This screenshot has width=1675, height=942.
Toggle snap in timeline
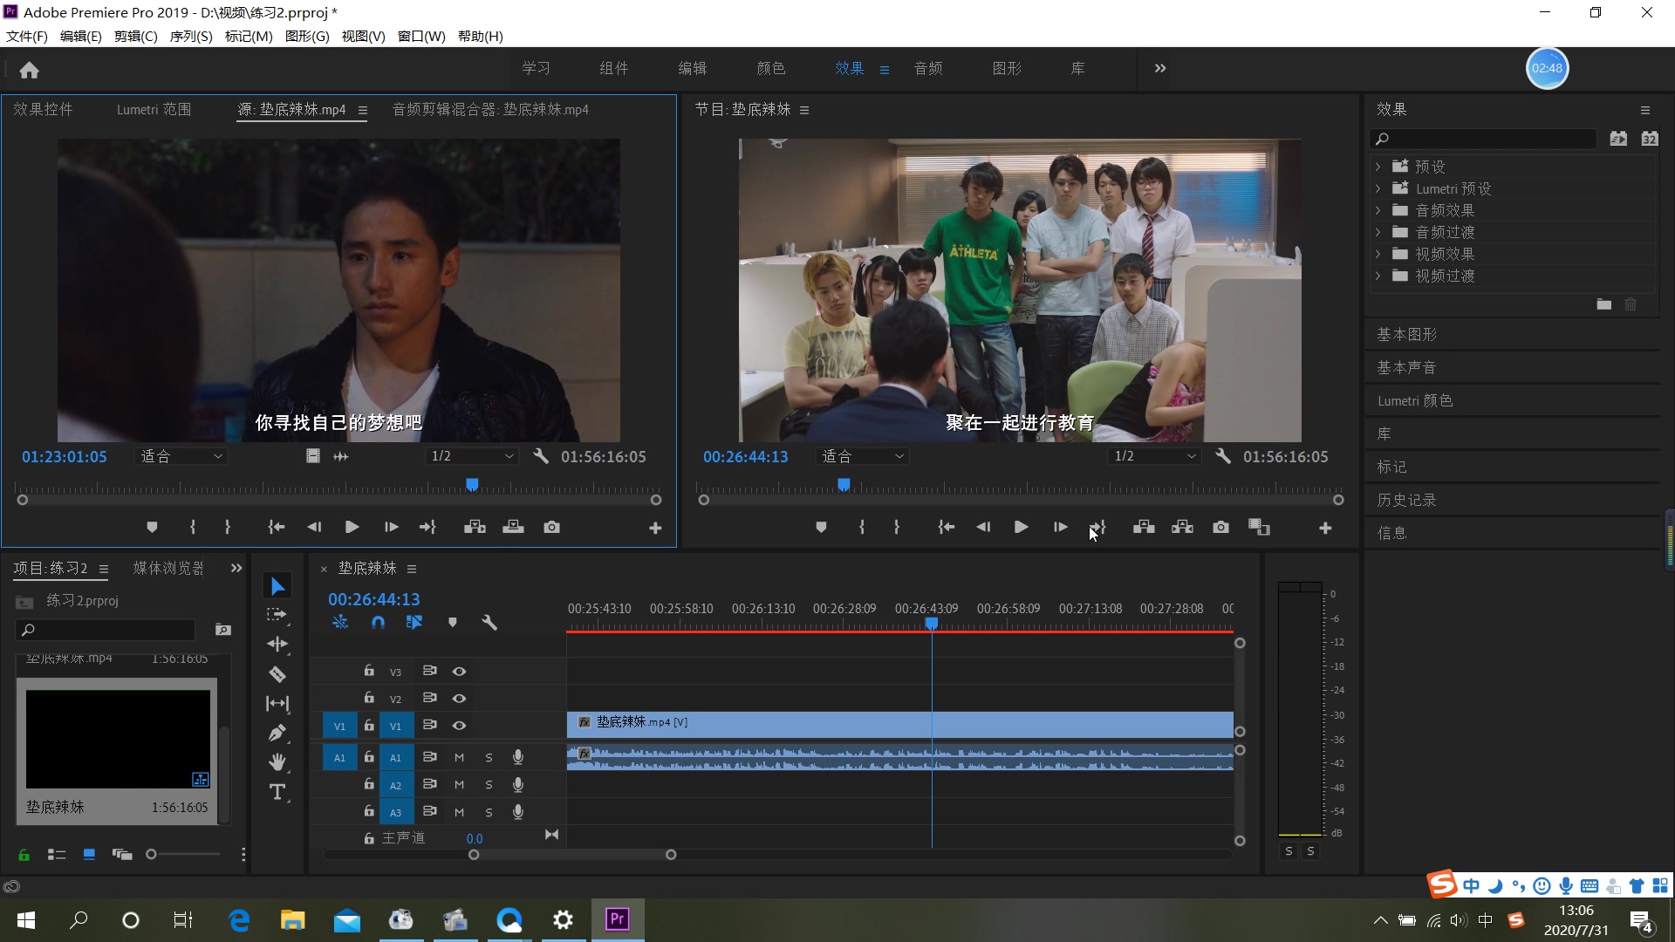tap(378, 623)
